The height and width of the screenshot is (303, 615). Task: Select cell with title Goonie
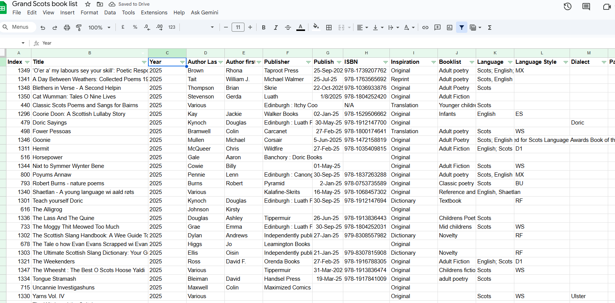click(x=90, y=140)
